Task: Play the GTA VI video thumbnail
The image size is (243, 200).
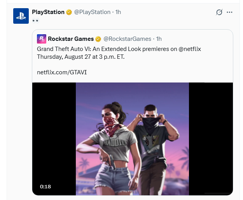Action: coord(132,139)
